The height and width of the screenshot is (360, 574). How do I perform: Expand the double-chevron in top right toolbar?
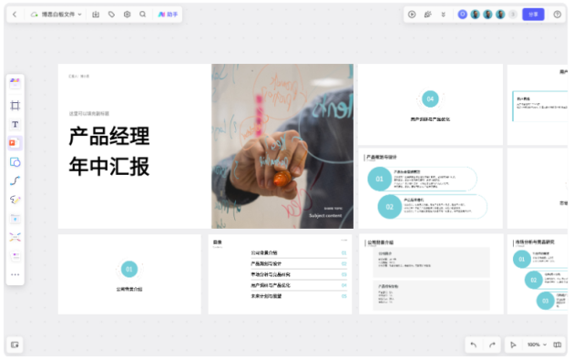(444, 15)
